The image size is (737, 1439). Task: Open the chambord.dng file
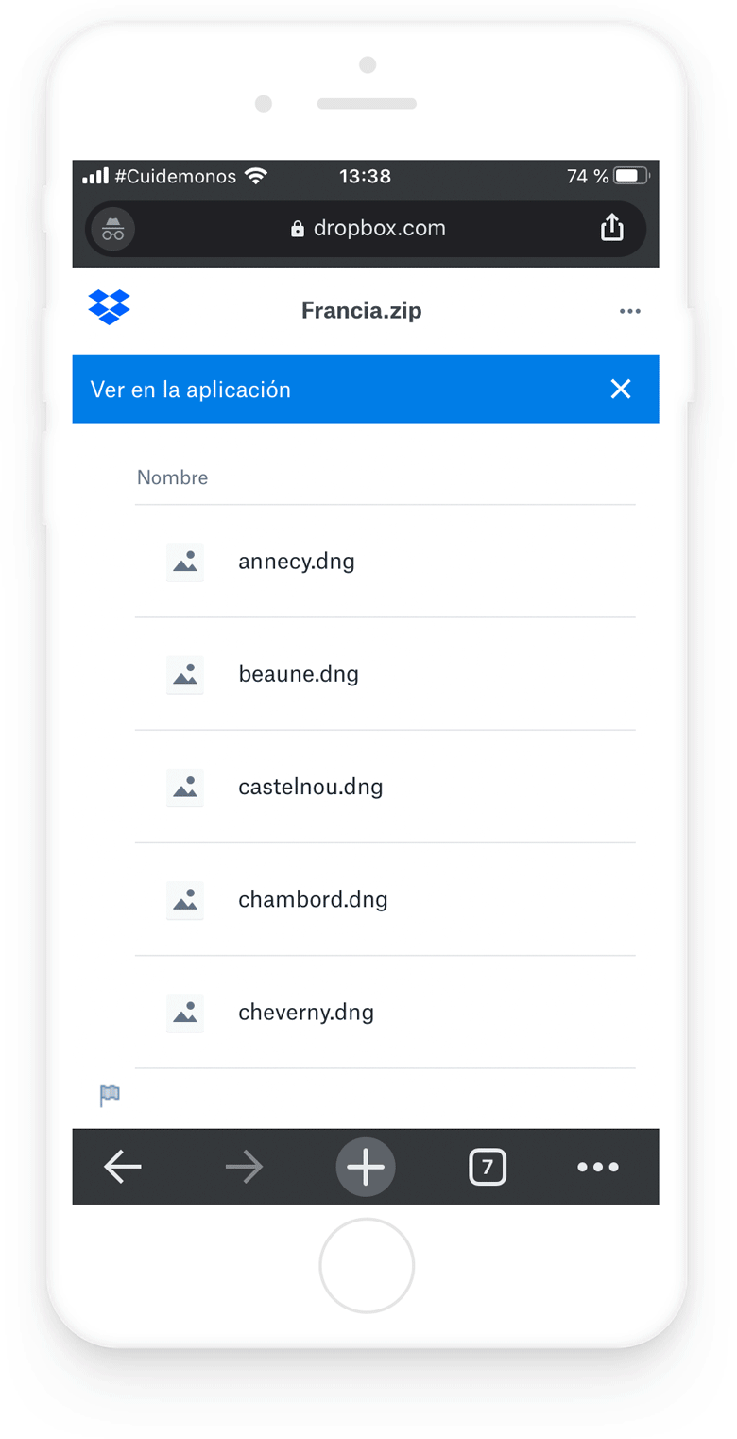313,899
